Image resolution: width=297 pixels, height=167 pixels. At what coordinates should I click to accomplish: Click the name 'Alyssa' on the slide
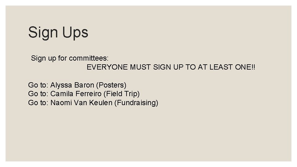61,85
